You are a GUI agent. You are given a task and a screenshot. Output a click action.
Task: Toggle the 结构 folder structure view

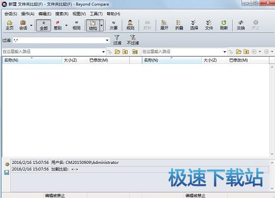[x=93, y=25]
